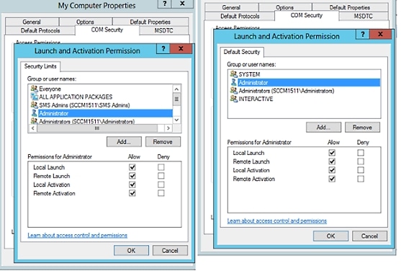Viewport: 401px width, 271px height.
Task: Click the vertical scrollbar thumb in user list
Action: pos(176,99)
